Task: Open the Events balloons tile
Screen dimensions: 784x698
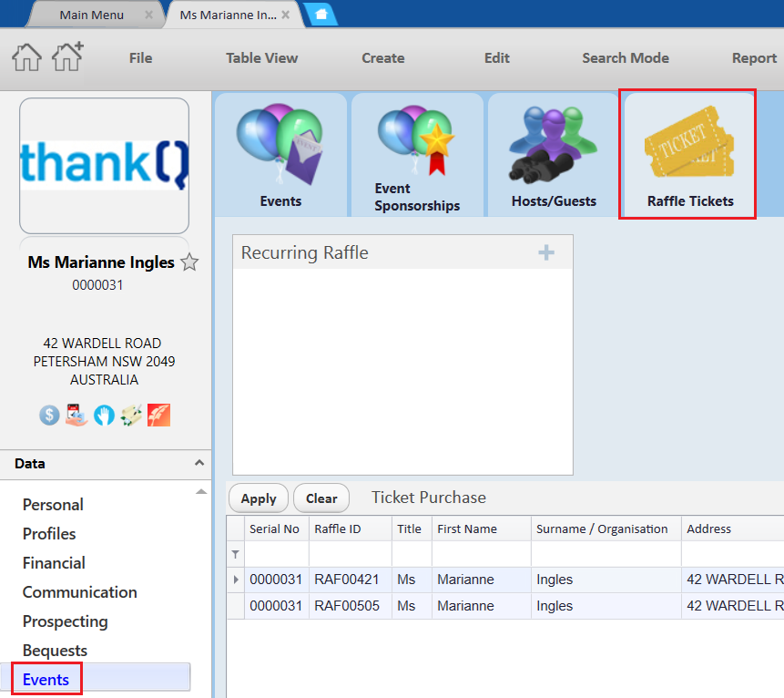Action: (x=280, y=155)
